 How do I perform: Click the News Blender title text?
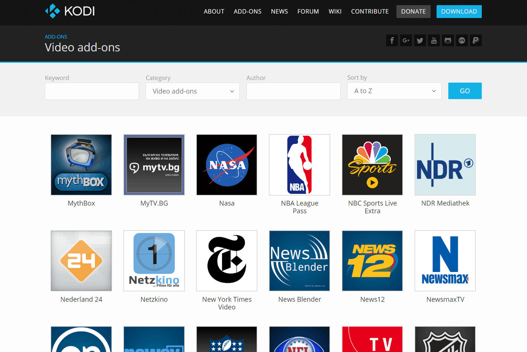click(x=300, y=299)
